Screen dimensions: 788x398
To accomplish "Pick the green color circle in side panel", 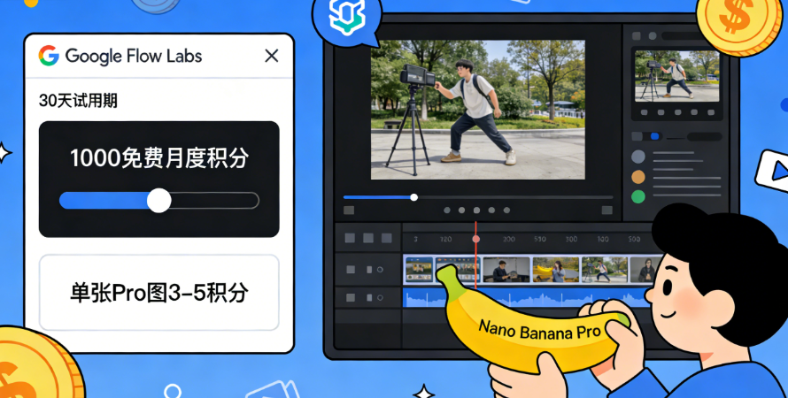I will [638, 196].
